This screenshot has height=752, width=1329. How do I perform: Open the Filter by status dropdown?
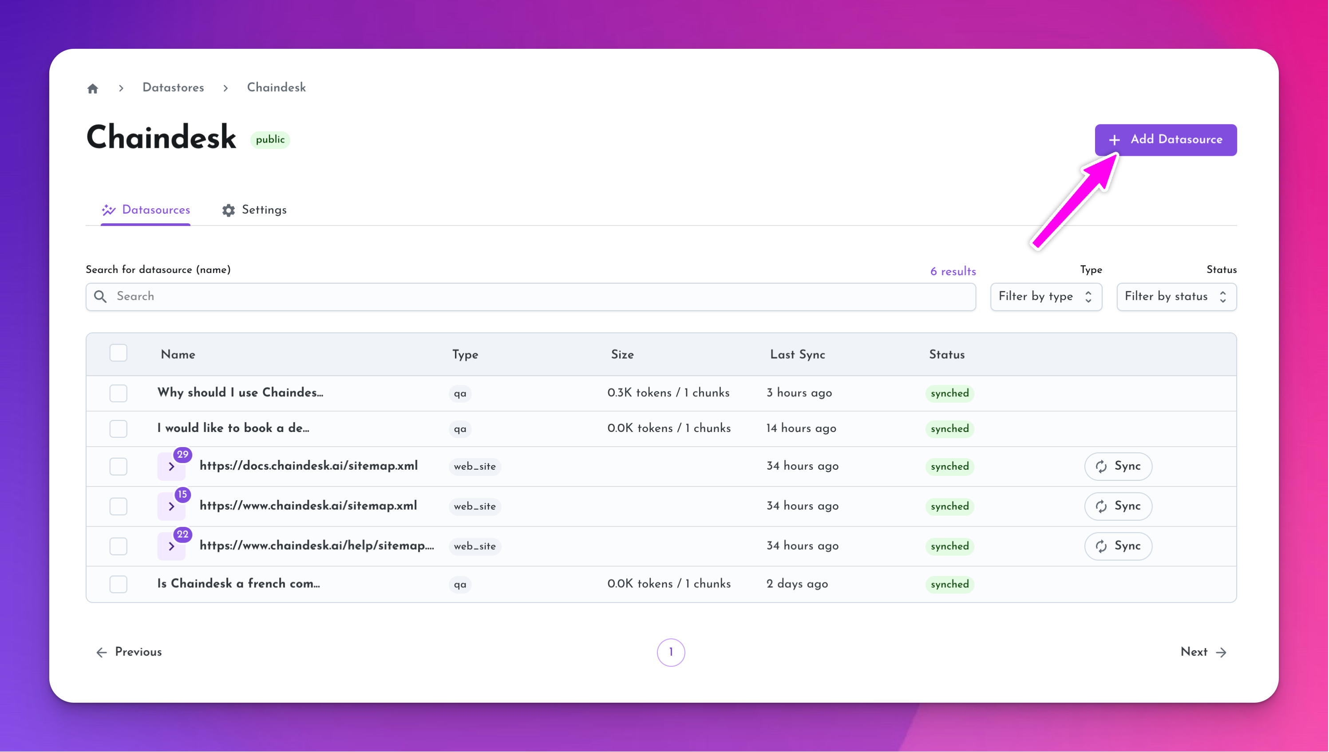click(x=1176, y=297)
